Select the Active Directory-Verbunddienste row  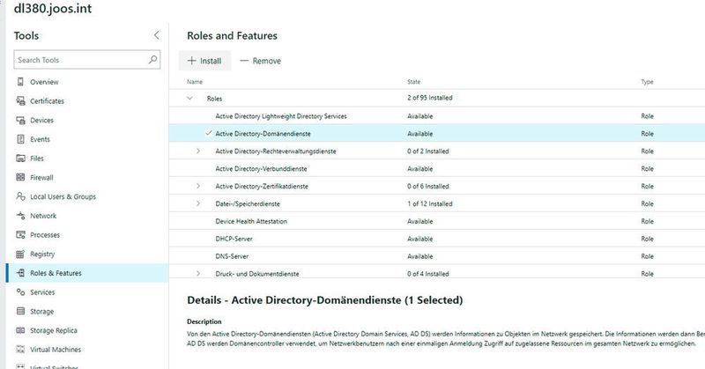tap(437, 168)
